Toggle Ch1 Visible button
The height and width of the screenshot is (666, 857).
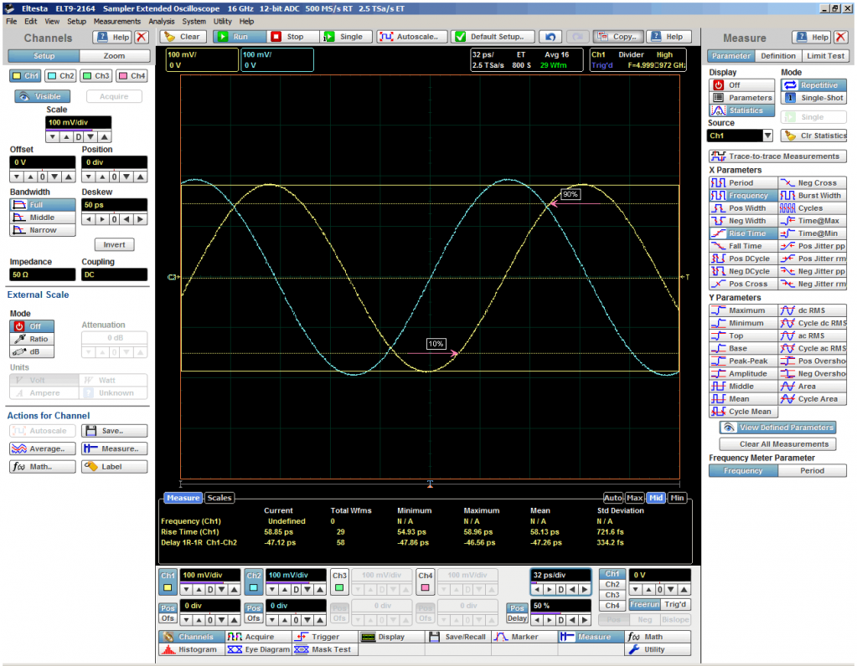click(42, 96)
